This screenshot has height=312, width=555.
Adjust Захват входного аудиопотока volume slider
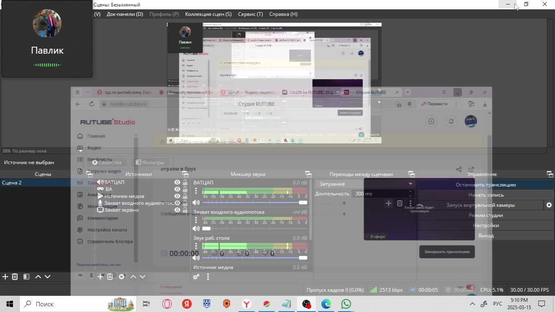(206, 228)
